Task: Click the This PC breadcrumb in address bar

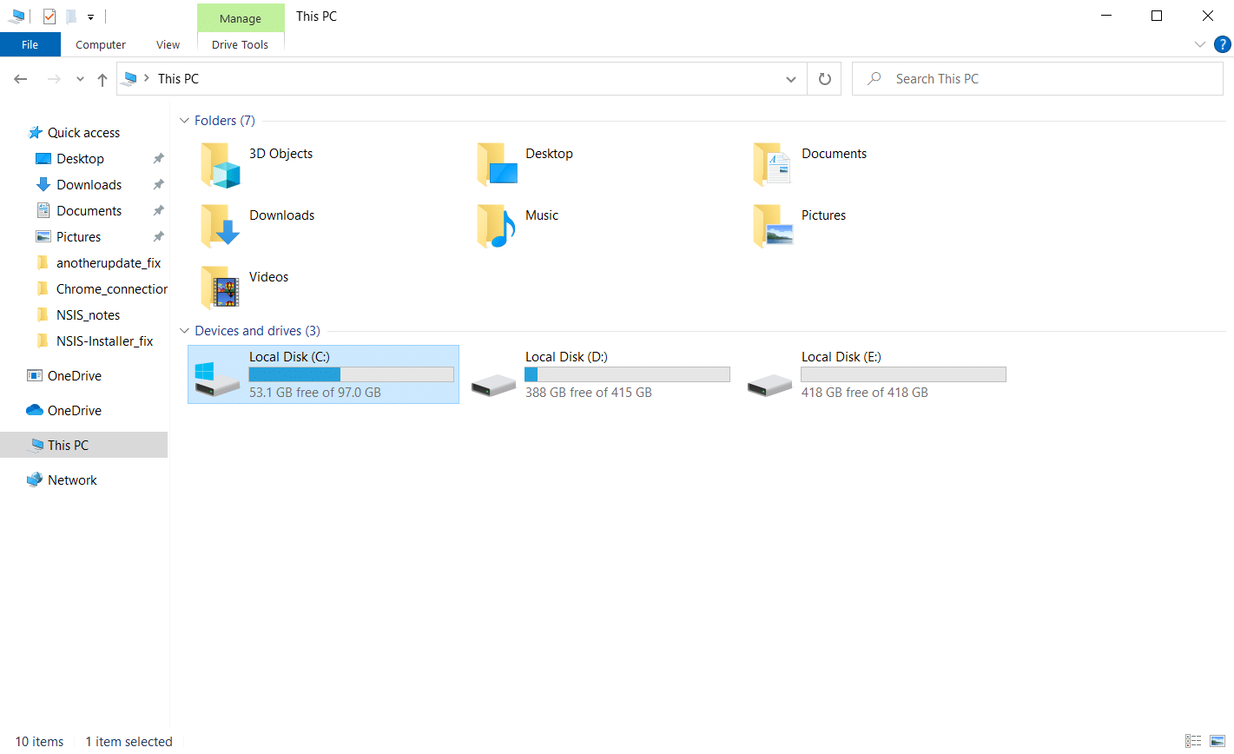Action: coord(178,79)
